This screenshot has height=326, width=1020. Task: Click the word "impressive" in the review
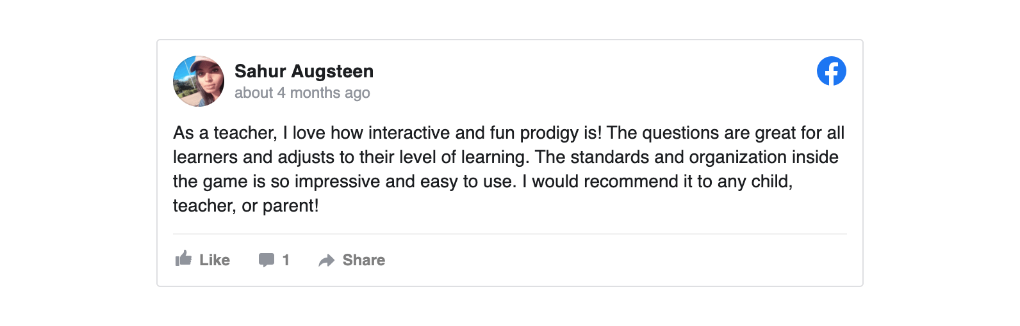point(346,182)
